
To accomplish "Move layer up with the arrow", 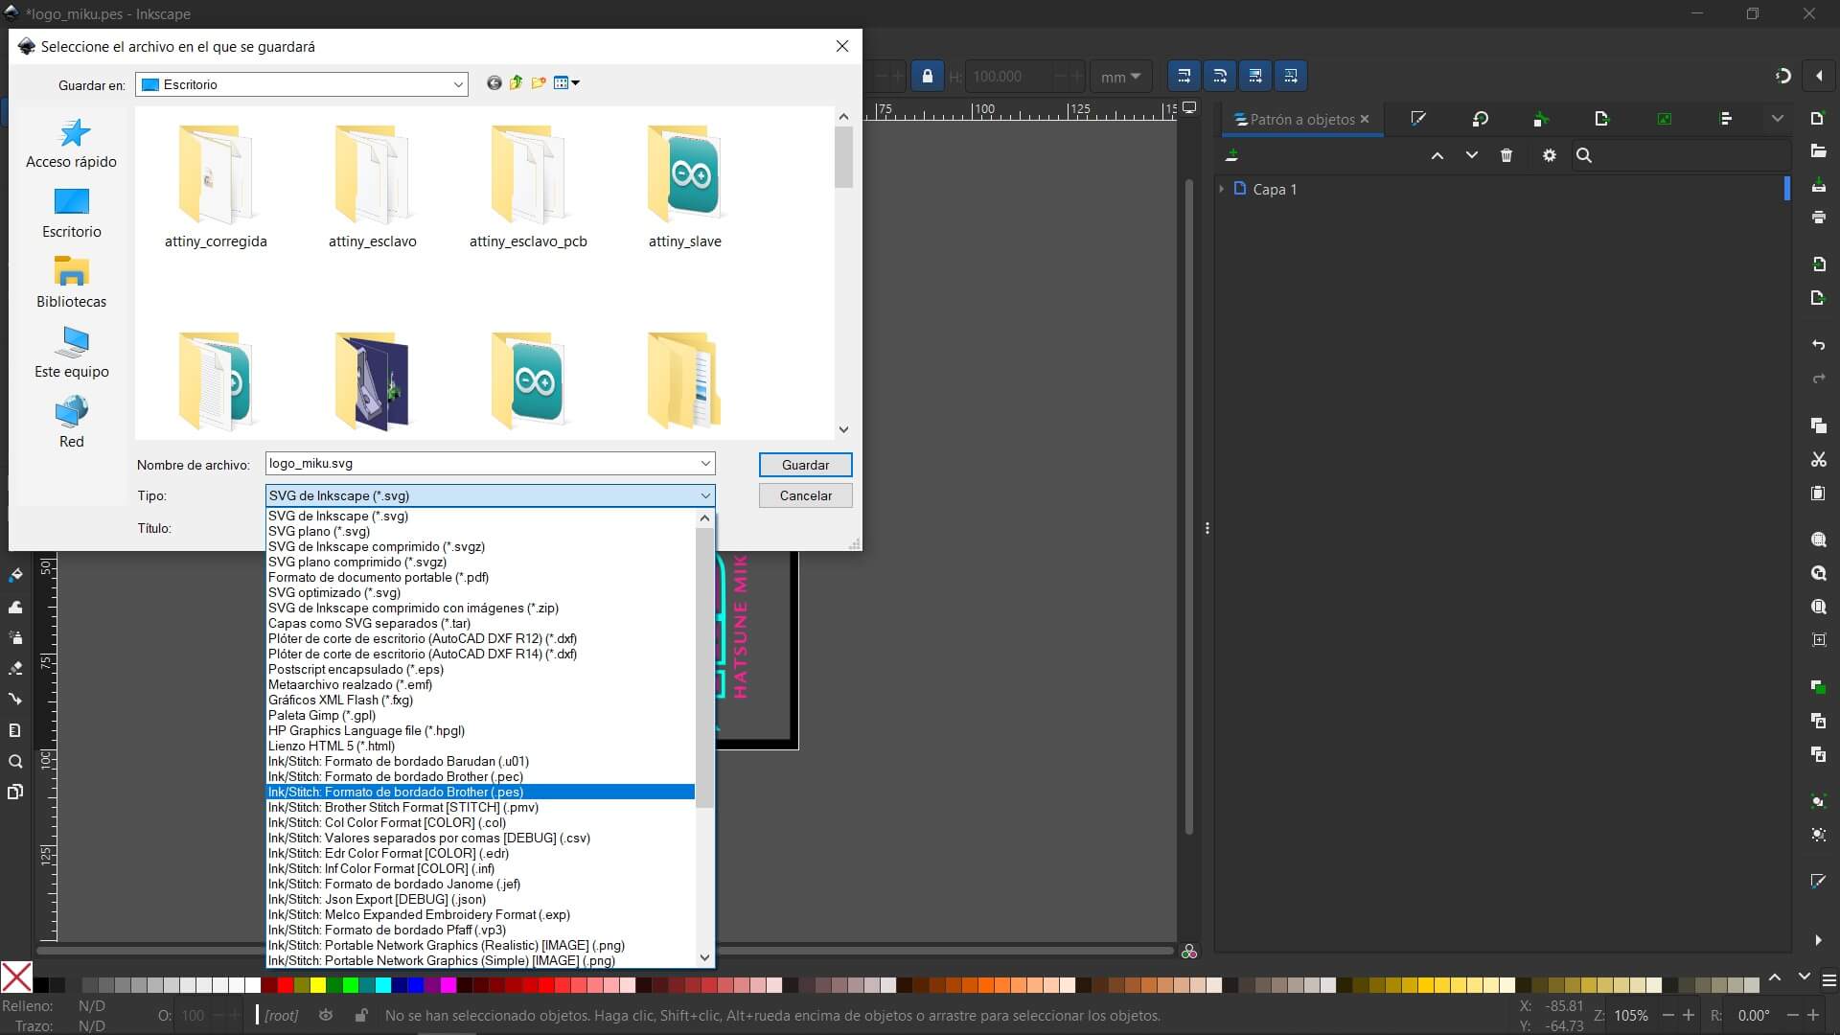I will (x=1437, y=155).
